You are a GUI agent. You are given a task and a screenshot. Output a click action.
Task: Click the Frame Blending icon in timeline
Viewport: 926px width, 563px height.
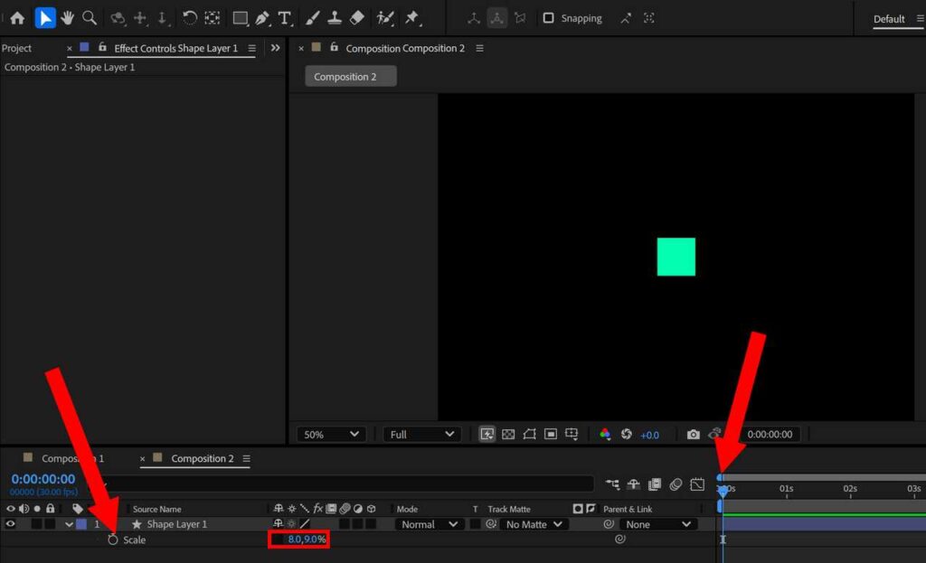coord(655,484)
